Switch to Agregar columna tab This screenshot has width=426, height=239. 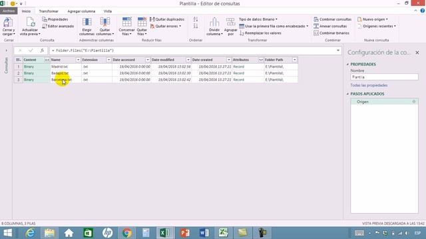click(81, 11)
